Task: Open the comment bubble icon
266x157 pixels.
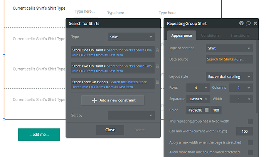Action: [248, 23]
